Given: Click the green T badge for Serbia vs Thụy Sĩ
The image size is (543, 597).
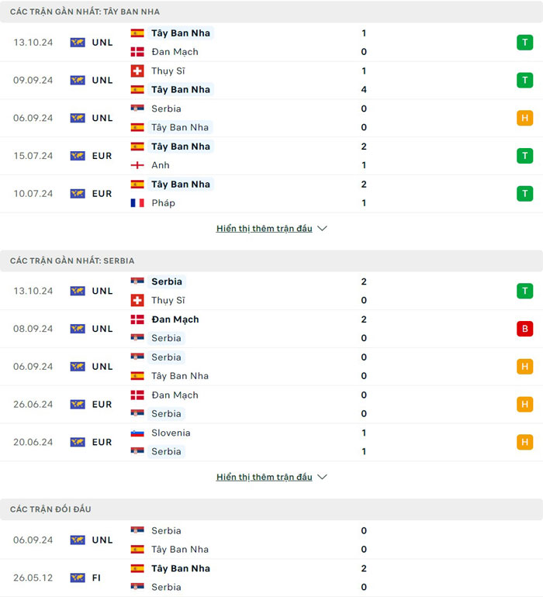Looking at the screenshot, I should tap(525, 291).
